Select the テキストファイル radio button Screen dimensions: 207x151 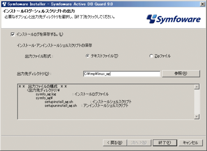[x=87, y=56]
